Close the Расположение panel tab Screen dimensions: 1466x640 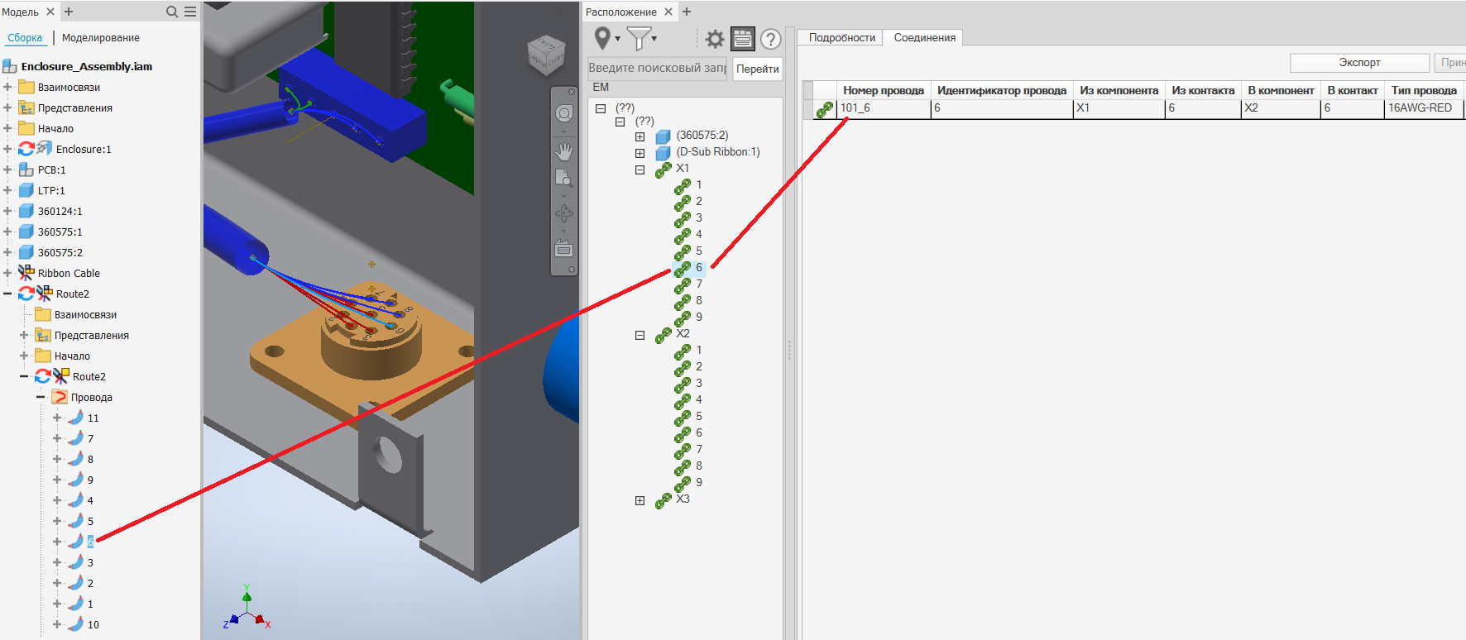668,12
